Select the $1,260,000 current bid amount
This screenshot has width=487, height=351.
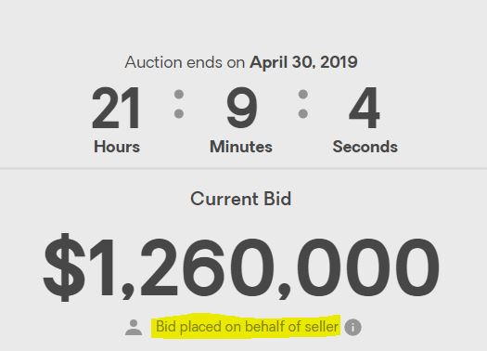tap(241, 267)
